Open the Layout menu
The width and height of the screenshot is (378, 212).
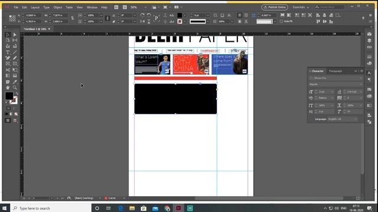35,7
